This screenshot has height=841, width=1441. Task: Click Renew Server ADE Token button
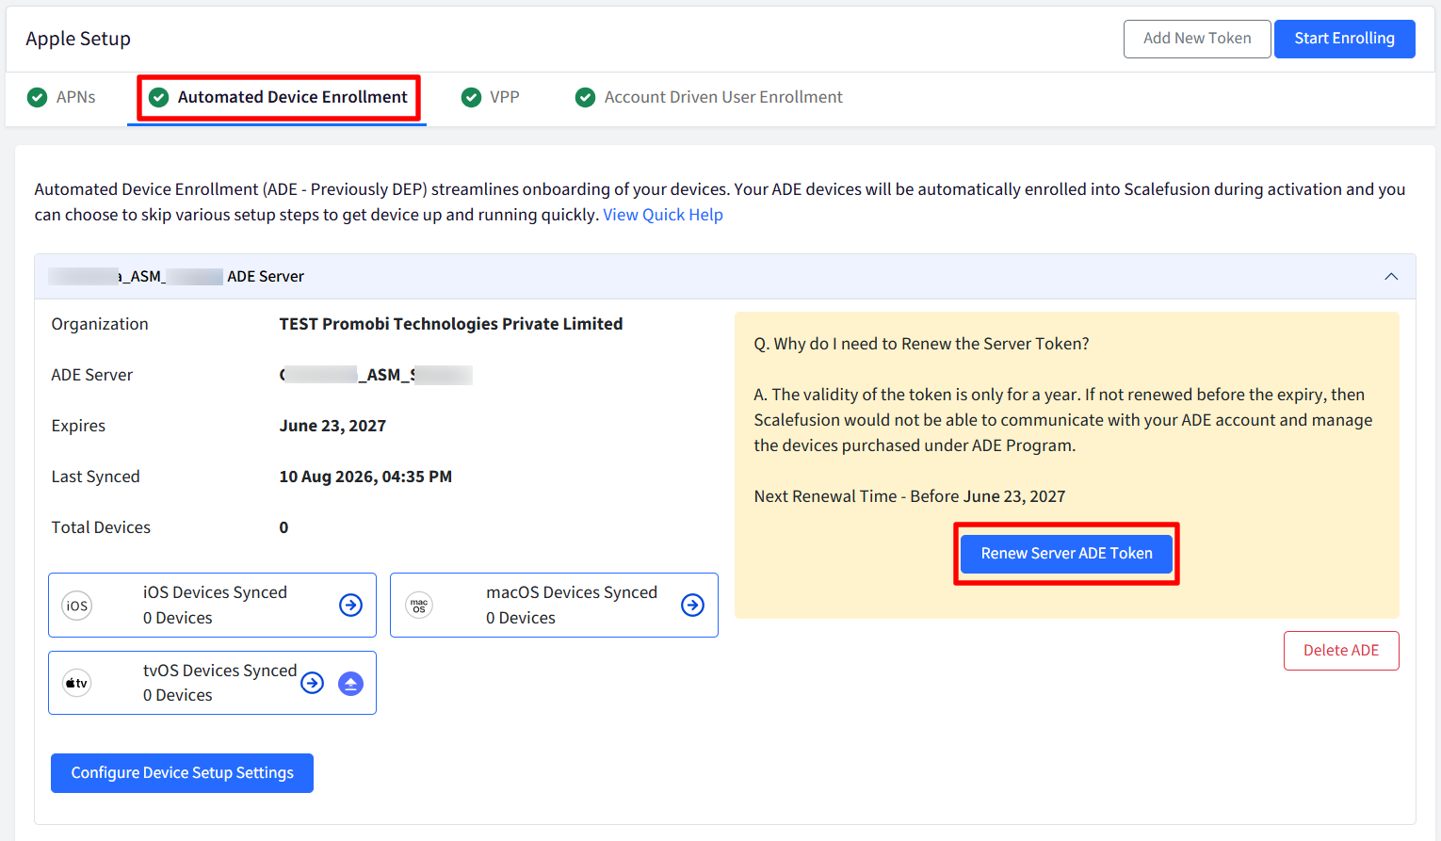(1066, 554)
